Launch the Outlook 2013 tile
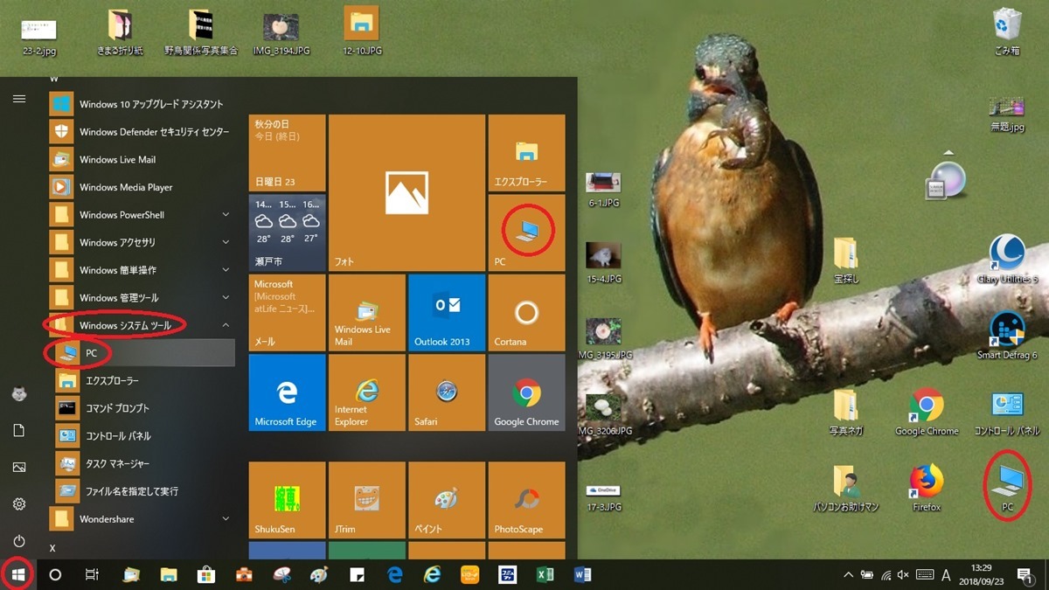This screenshot has width=1049, height=590. (x=447, y=313)
